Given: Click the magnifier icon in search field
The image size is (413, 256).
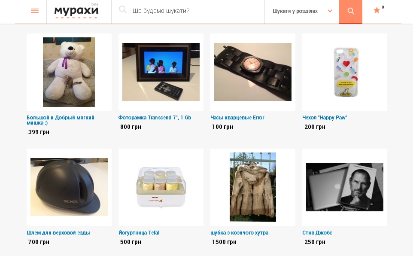Looking at the screenshot, I should (122, 10).
